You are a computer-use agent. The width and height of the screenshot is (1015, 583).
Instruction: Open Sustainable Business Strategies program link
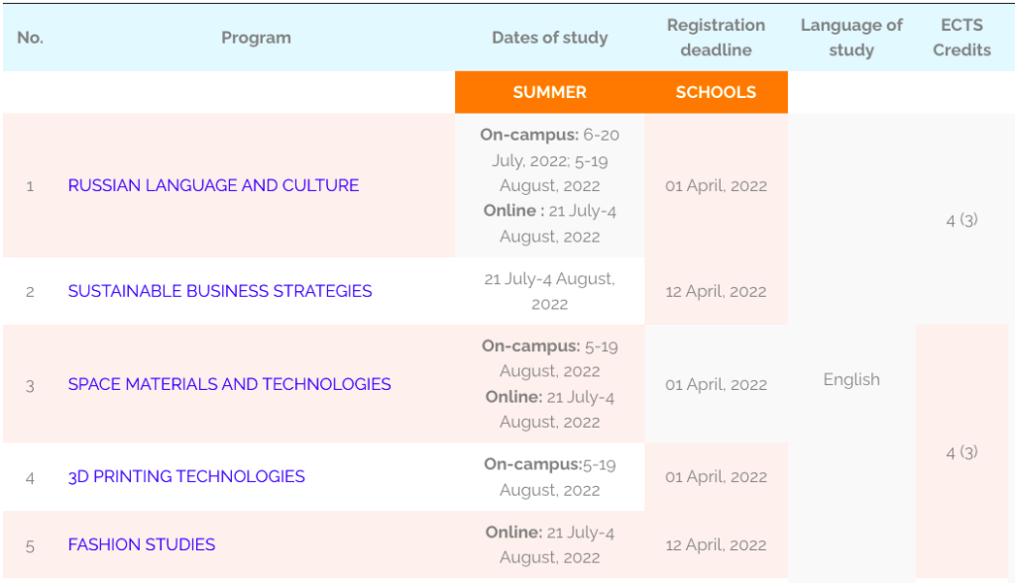pyautogui.click(x=220, y=291)
